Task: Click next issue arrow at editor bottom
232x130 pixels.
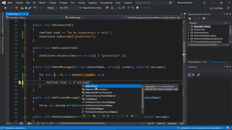Action: click(x=43, y=123)
